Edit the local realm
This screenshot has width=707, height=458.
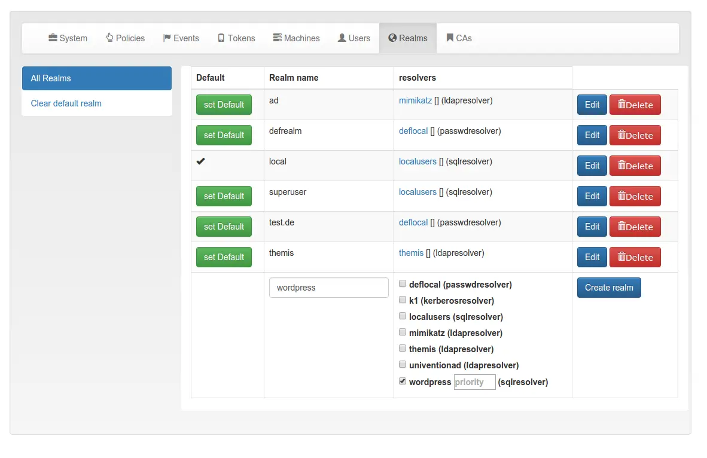(592, 166)
